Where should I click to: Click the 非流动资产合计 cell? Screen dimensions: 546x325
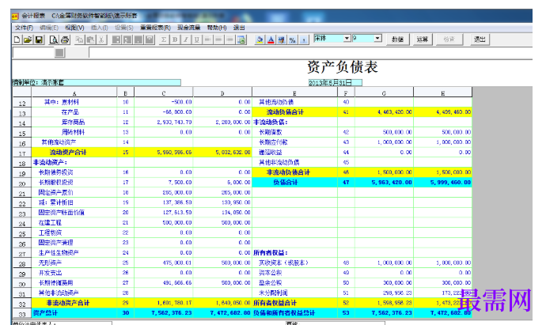click(74, 303)
